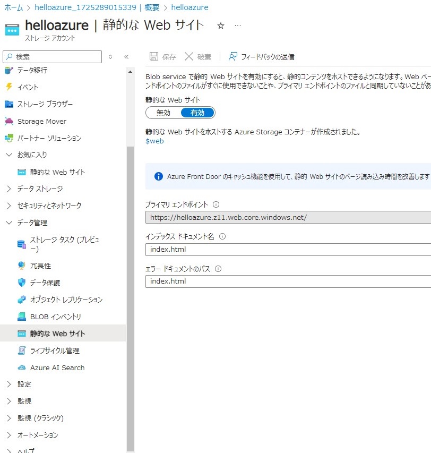Click the BLOB インベントリ icon
The height and width of the screenshot is (453, 431).
(x=22, y=317)
